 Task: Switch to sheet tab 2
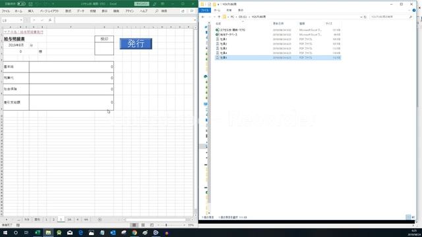click(x=53, y=219)
